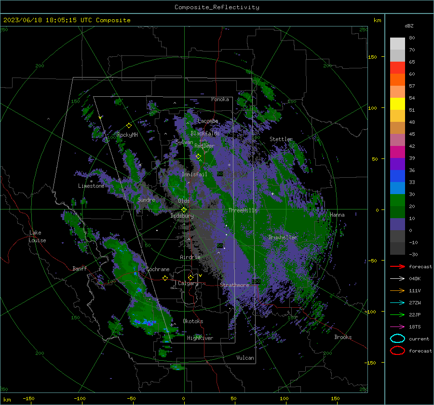Select the magenta 42 dBZ swatch
This screenshot has height=405, width=434.
point(397,152)
